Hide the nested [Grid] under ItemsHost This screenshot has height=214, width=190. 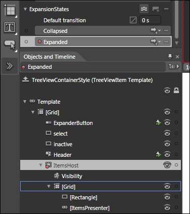[167, 186]
